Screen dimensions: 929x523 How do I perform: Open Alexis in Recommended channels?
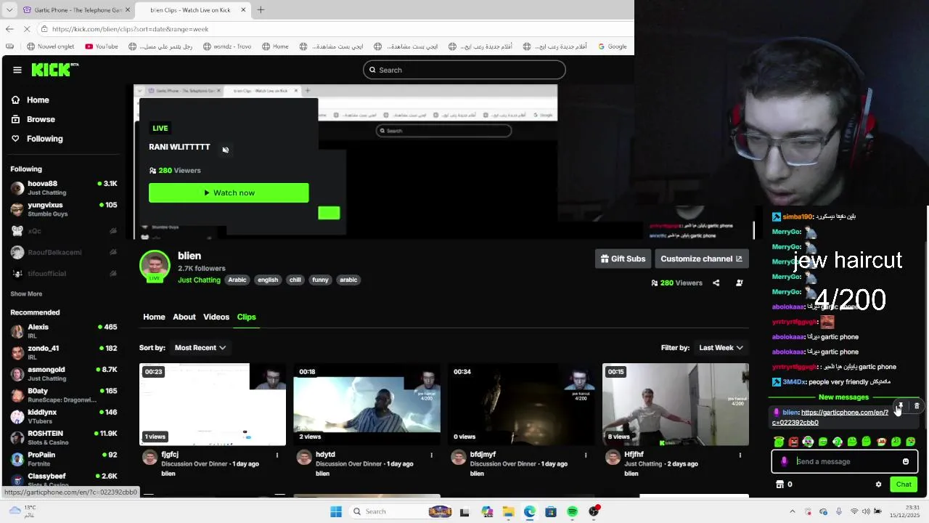(x=64, y=331)
